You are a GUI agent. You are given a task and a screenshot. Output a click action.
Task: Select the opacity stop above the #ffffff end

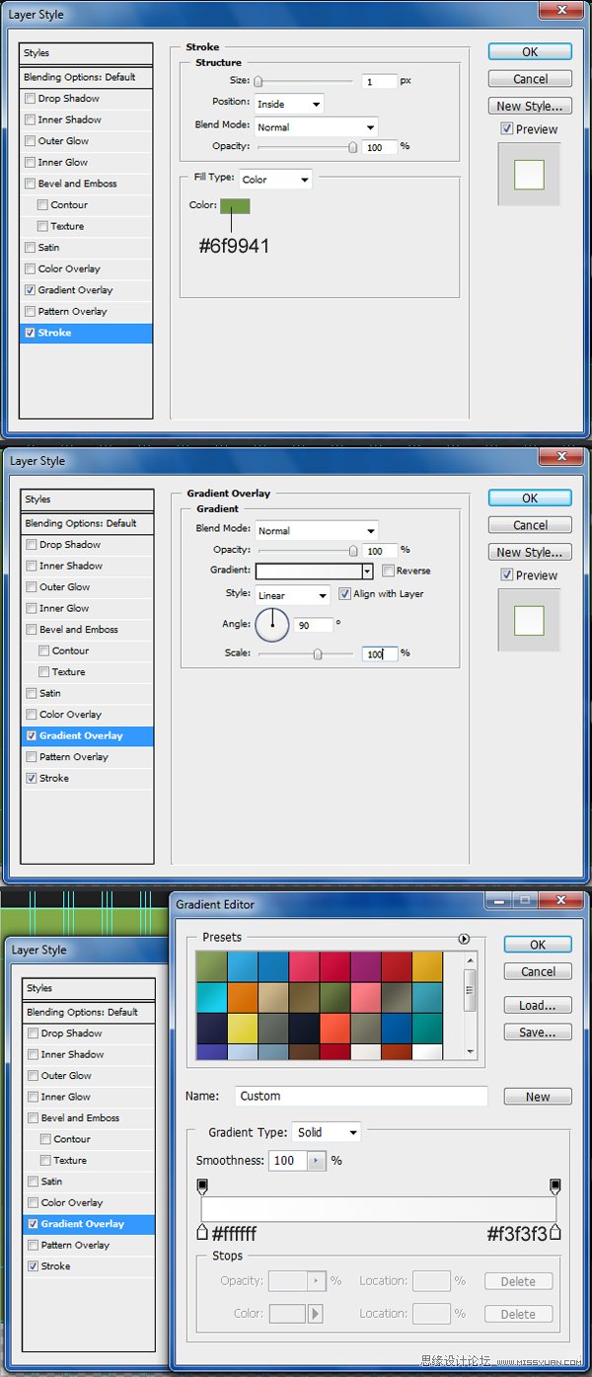pos(202,1186)
